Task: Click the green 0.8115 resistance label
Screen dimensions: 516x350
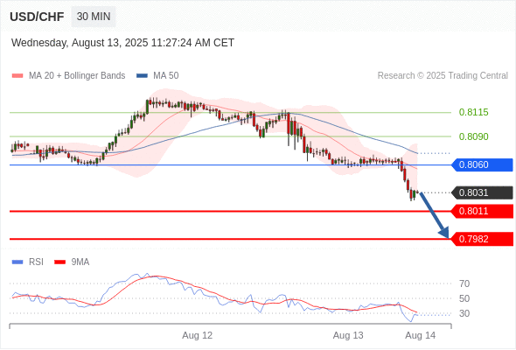Action: point(473,112)
